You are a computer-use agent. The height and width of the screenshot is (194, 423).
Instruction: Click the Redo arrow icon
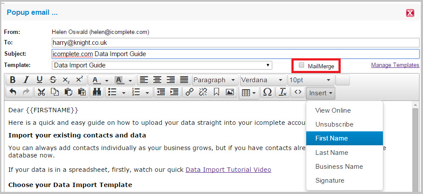[26, 92]
